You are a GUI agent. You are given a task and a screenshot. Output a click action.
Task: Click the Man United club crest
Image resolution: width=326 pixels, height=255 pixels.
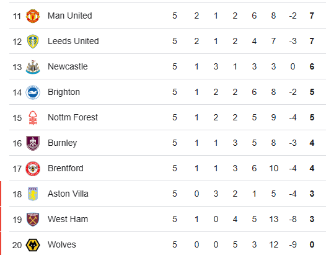point(33,16)
